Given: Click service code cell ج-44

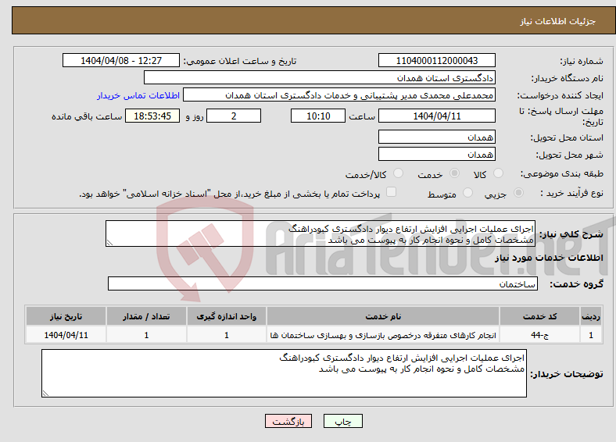Looking at the screenshot, I should [540, 335].
